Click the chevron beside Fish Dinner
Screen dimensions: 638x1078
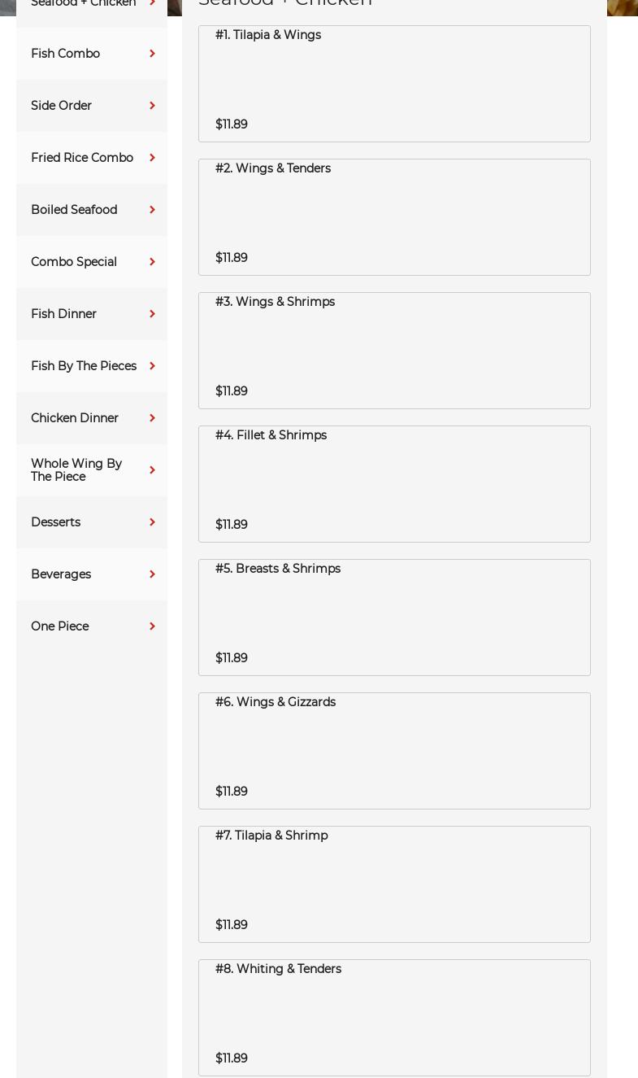(x=152, y=314)
